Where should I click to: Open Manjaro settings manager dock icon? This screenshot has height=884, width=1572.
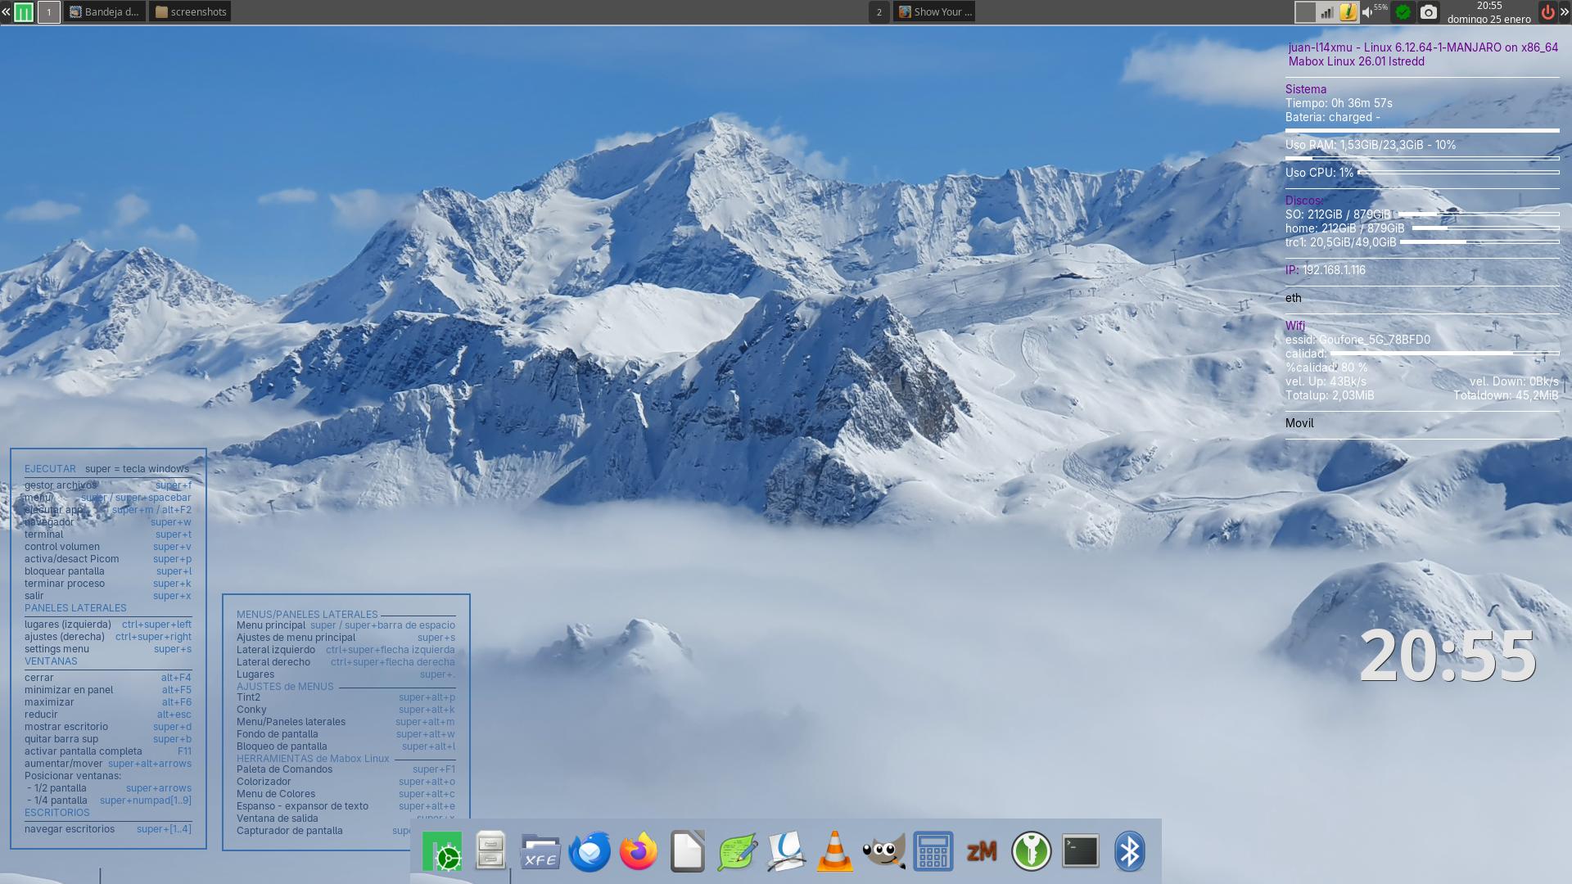coord(442,852)
